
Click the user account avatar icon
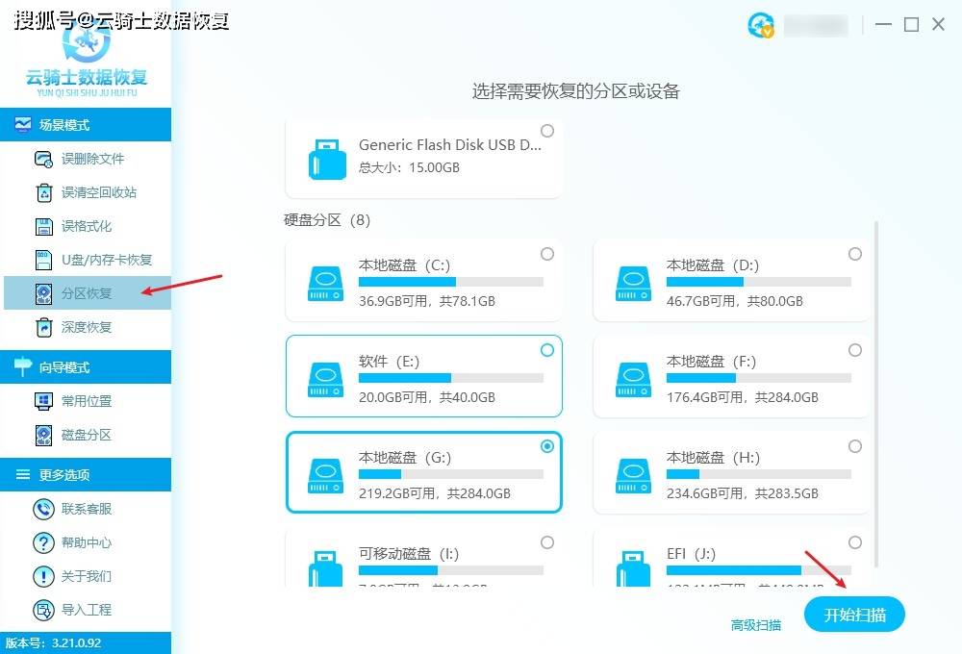click(761, 25)
